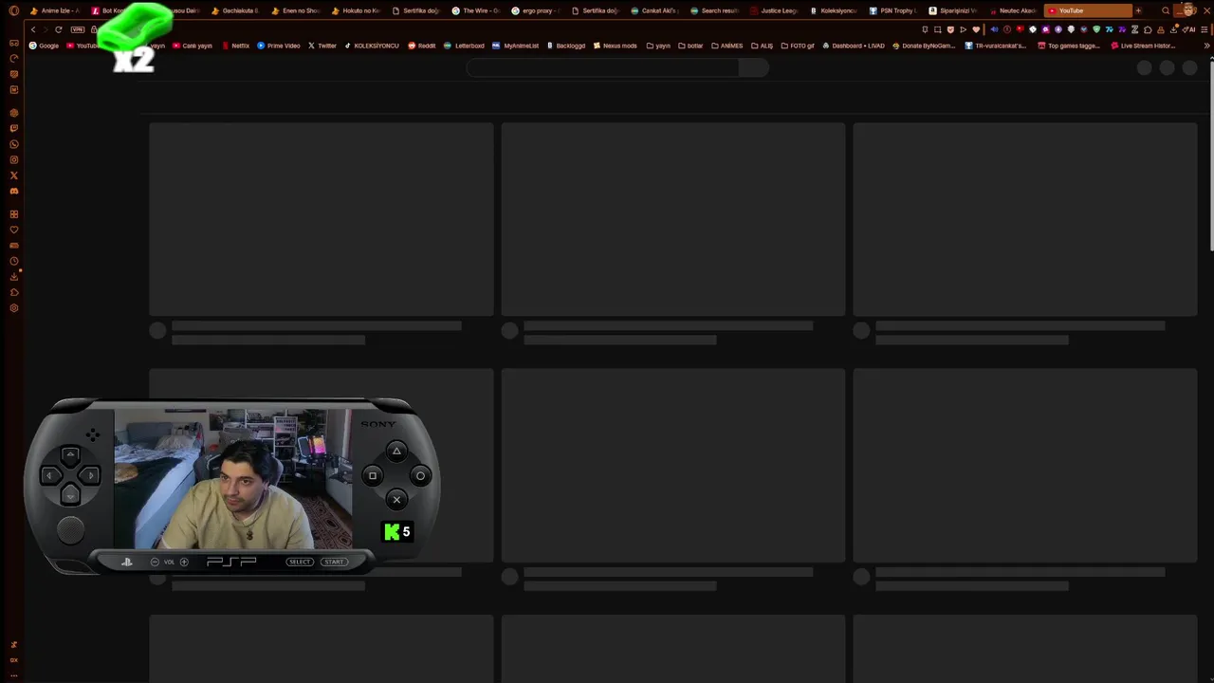Open the MyAnimeList bookmark
1214x683 pixels.
[515, 46]
